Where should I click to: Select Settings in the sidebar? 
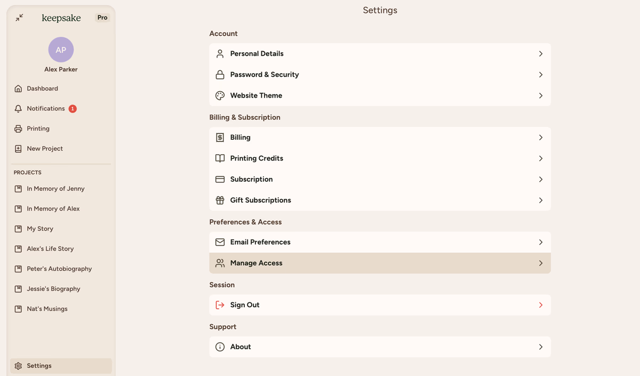coord(39,366)
